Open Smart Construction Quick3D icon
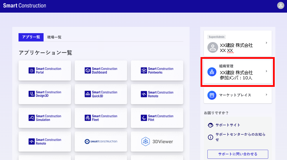287x160 pixels. pos(88,94)
